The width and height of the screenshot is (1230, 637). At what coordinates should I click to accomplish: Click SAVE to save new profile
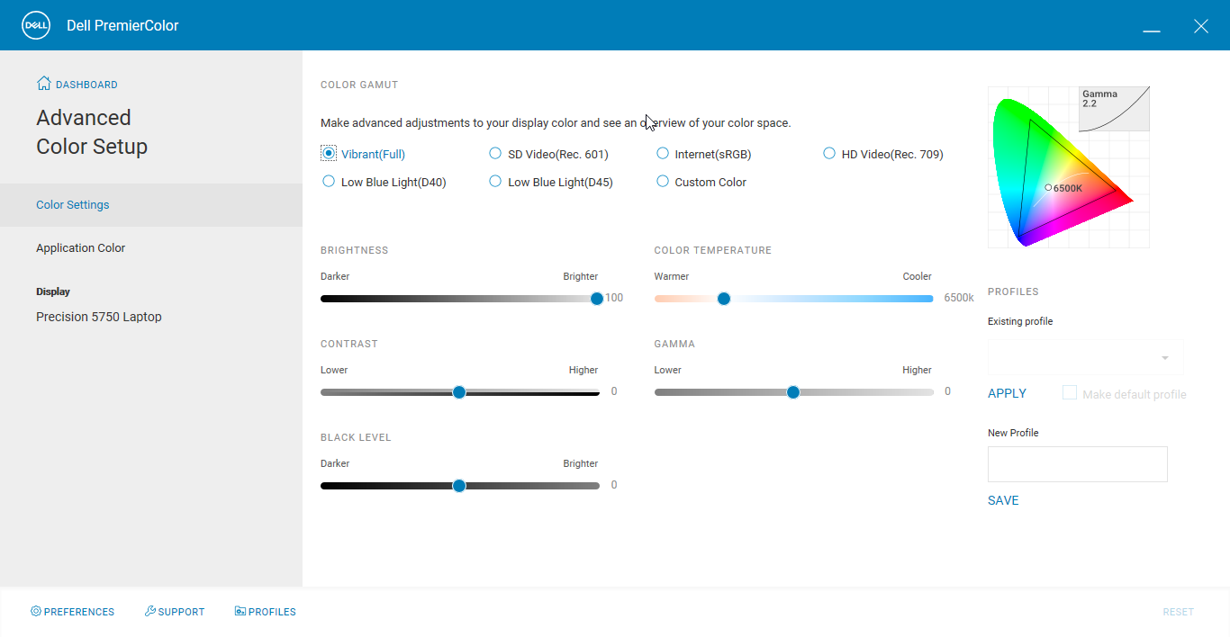click(x=1003, y=500)
